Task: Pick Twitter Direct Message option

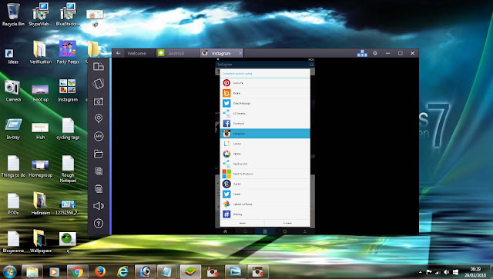Action: (265, 103)
